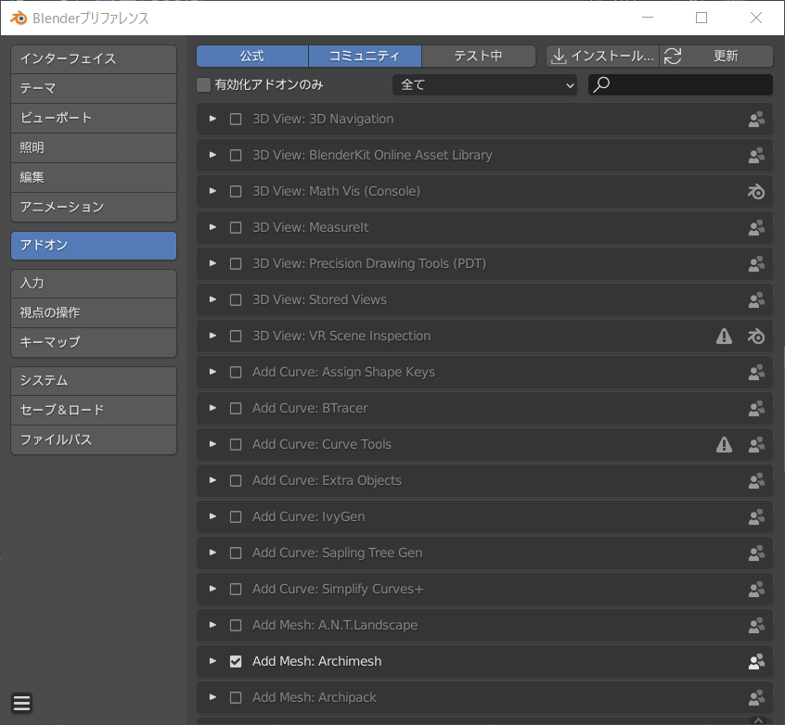This screenshot has height=725, width=785.
Task: Enable the 3D Navigation add-on checkbox
Action: 236,119
